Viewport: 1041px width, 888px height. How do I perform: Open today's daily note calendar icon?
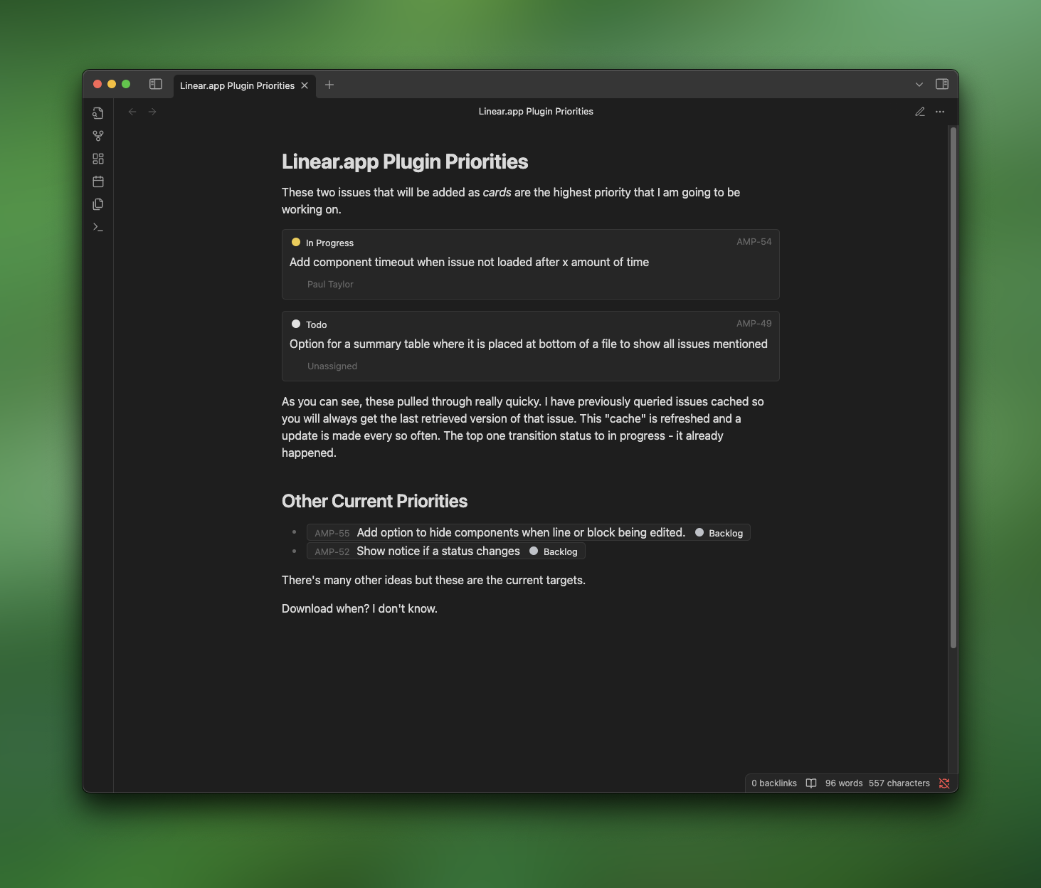[x=98, y=181]
